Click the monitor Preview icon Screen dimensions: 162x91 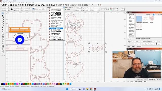(39, 5)
